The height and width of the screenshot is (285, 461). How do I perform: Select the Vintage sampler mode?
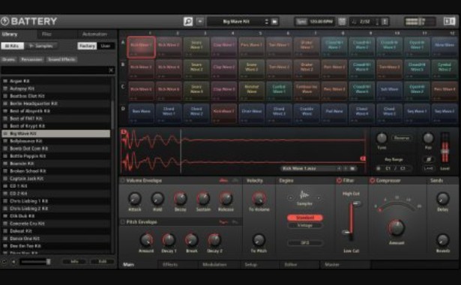305,225
